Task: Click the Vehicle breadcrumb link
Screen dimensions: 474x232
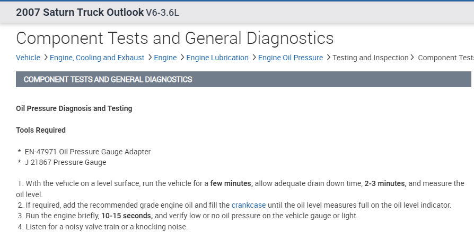Action: click(28, 58)
